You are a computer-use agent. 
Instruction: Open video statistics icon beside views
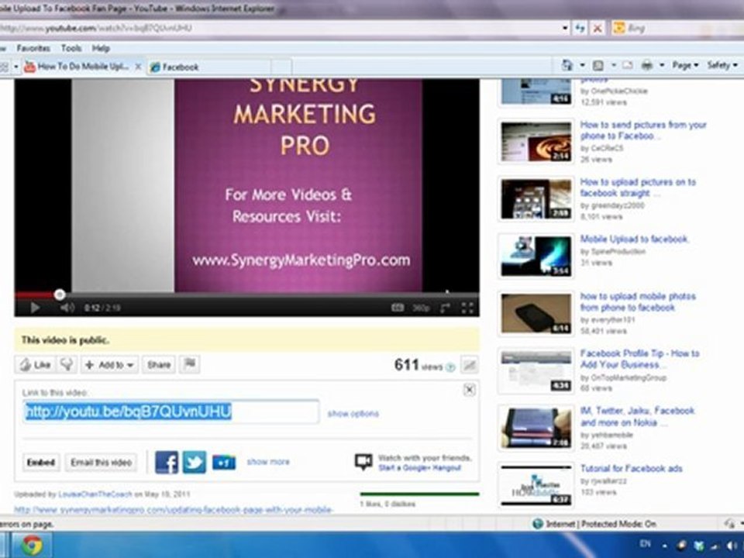(470, 365)
